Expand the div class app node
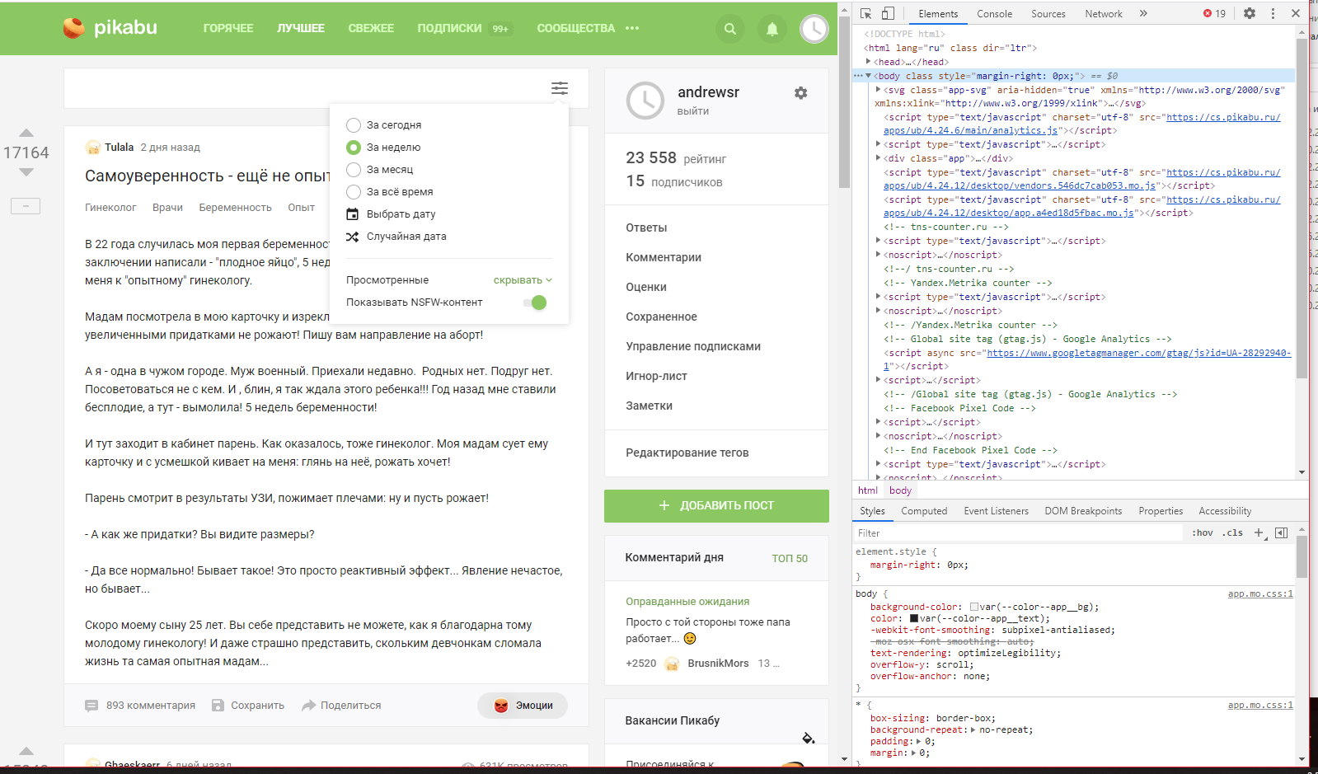The height and width of the screenshot is (774, 1318). tap(879, 158)
